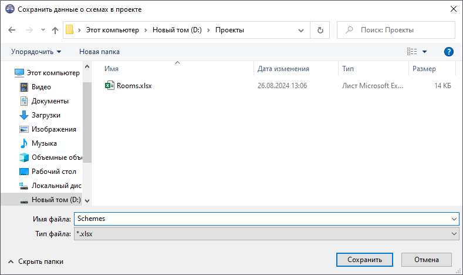The height and width of the screenshot is (275, 463).
Task: Click the 'Сохранить' button
Action: pyautogui.click(x=364, y=260)
